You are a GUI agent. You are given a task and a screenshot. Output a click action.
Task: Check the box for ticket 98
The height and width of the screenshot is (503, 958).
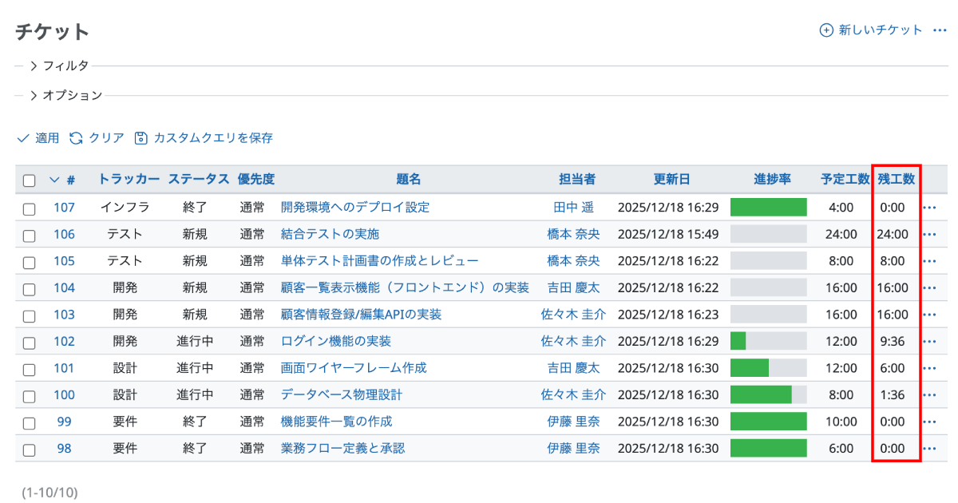click(x=30, y=450)
